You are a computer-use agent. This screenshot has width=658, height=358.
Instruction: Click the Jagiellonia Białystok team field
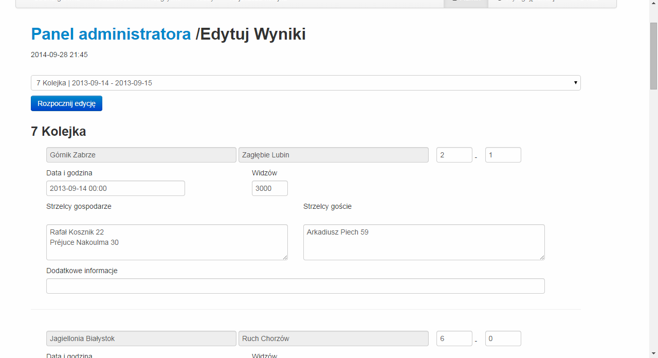[141, 338]
